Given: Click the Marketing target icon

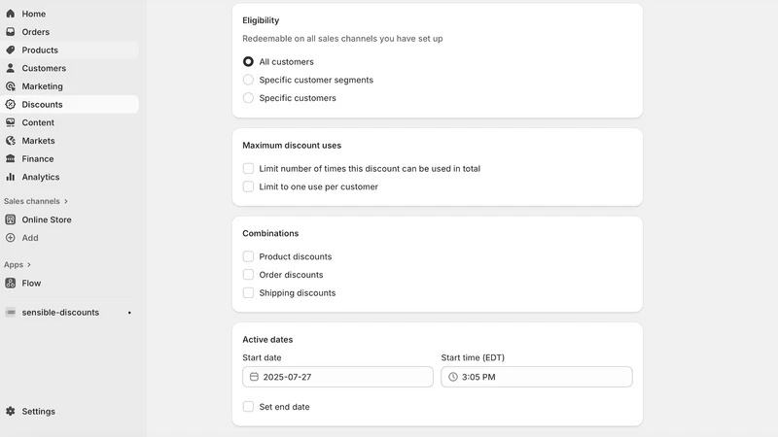Looking at the screenshot, I should coord(11,86).
